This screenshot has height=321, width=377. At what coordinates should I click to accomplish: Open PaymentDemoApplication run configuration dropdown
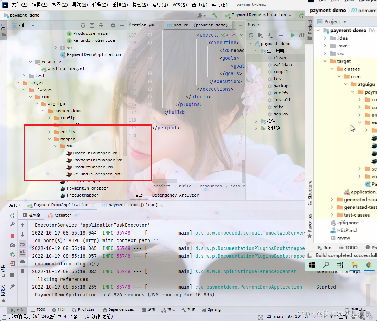(258, 15)
